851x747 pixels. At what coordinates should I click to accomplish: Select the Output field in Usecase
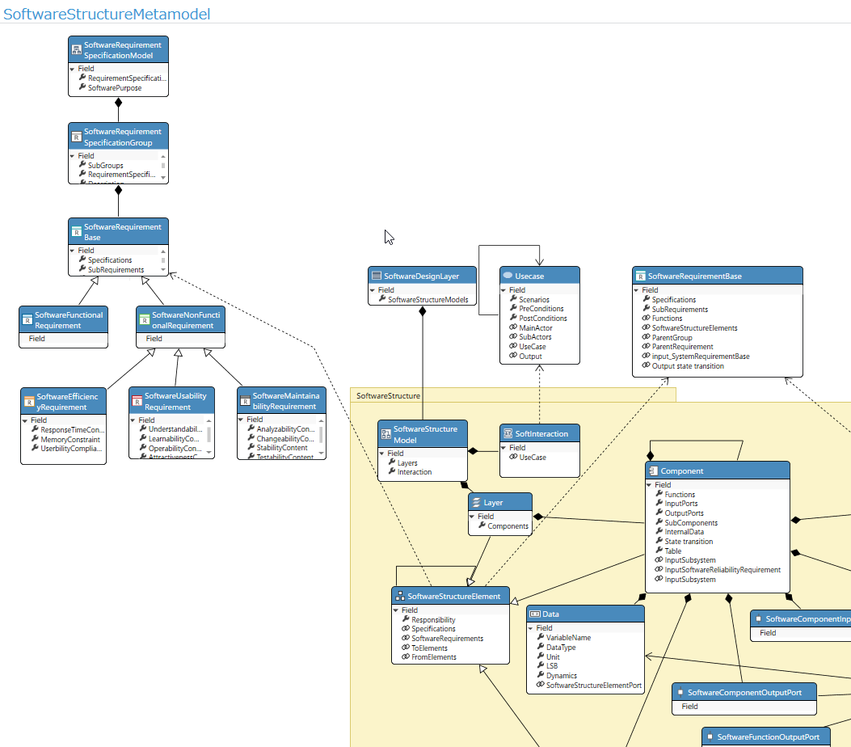point(530,357)
